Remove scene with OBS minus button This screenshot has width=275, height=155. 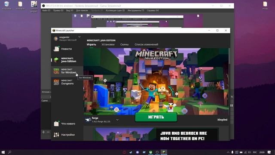(48, 132)
